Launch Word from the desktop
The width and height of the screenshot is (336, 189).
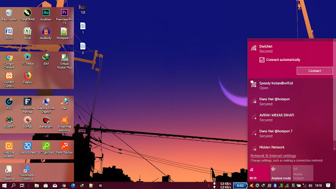9,34
